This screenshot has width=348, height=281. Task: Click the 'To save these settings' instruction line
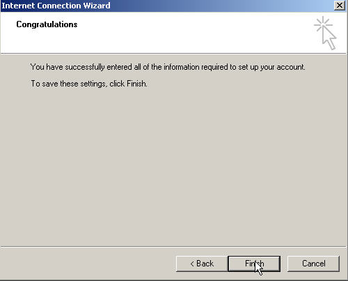pos(89,84)
